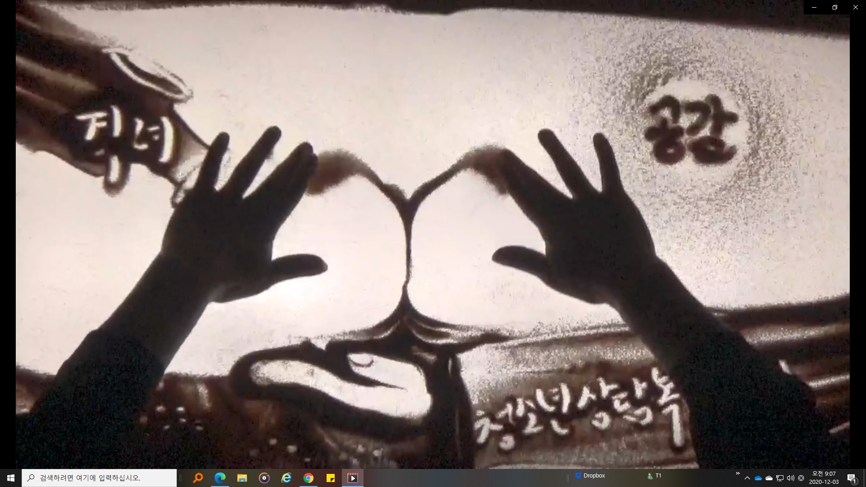
Task: Expand the taskbar toolbar overflow chevrons
Action: (737, 473)
